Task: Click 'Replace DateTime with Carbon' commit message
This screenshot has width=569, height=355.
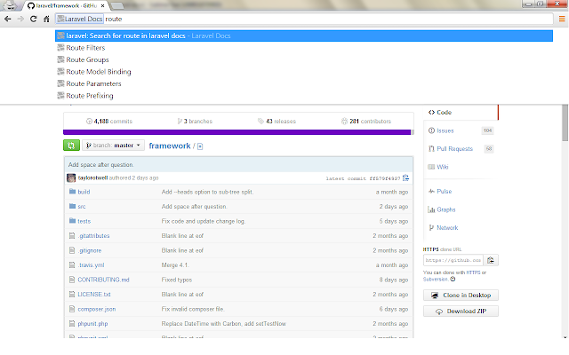Action: (224, 323)
